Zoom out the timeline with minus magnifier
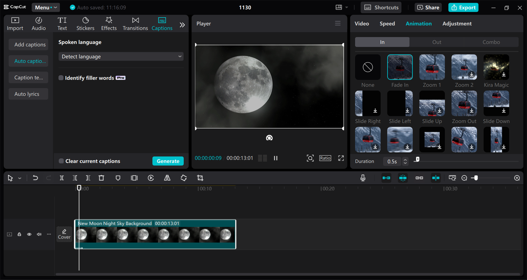Viewport: 527px width, 280px height. pyautogui.click(x=464, y=178)
